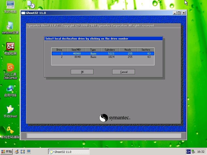Screen dimensions: 207x155
Task: Click the system tray safely remove hardware icon
Action: point(193,152)
